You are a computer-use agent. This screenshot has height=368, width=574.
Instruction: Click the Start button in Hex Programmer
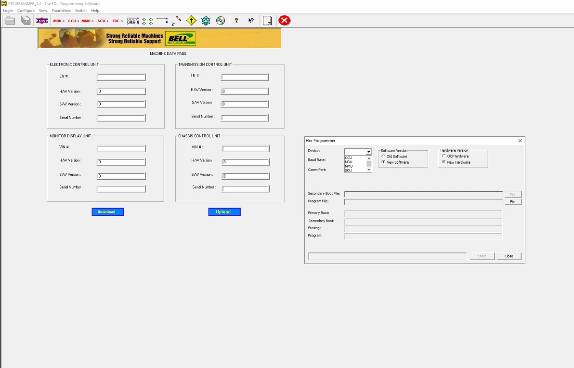[x=482, y=256]
